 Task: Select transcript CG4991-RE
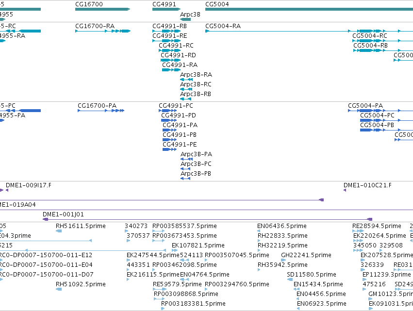166,41
